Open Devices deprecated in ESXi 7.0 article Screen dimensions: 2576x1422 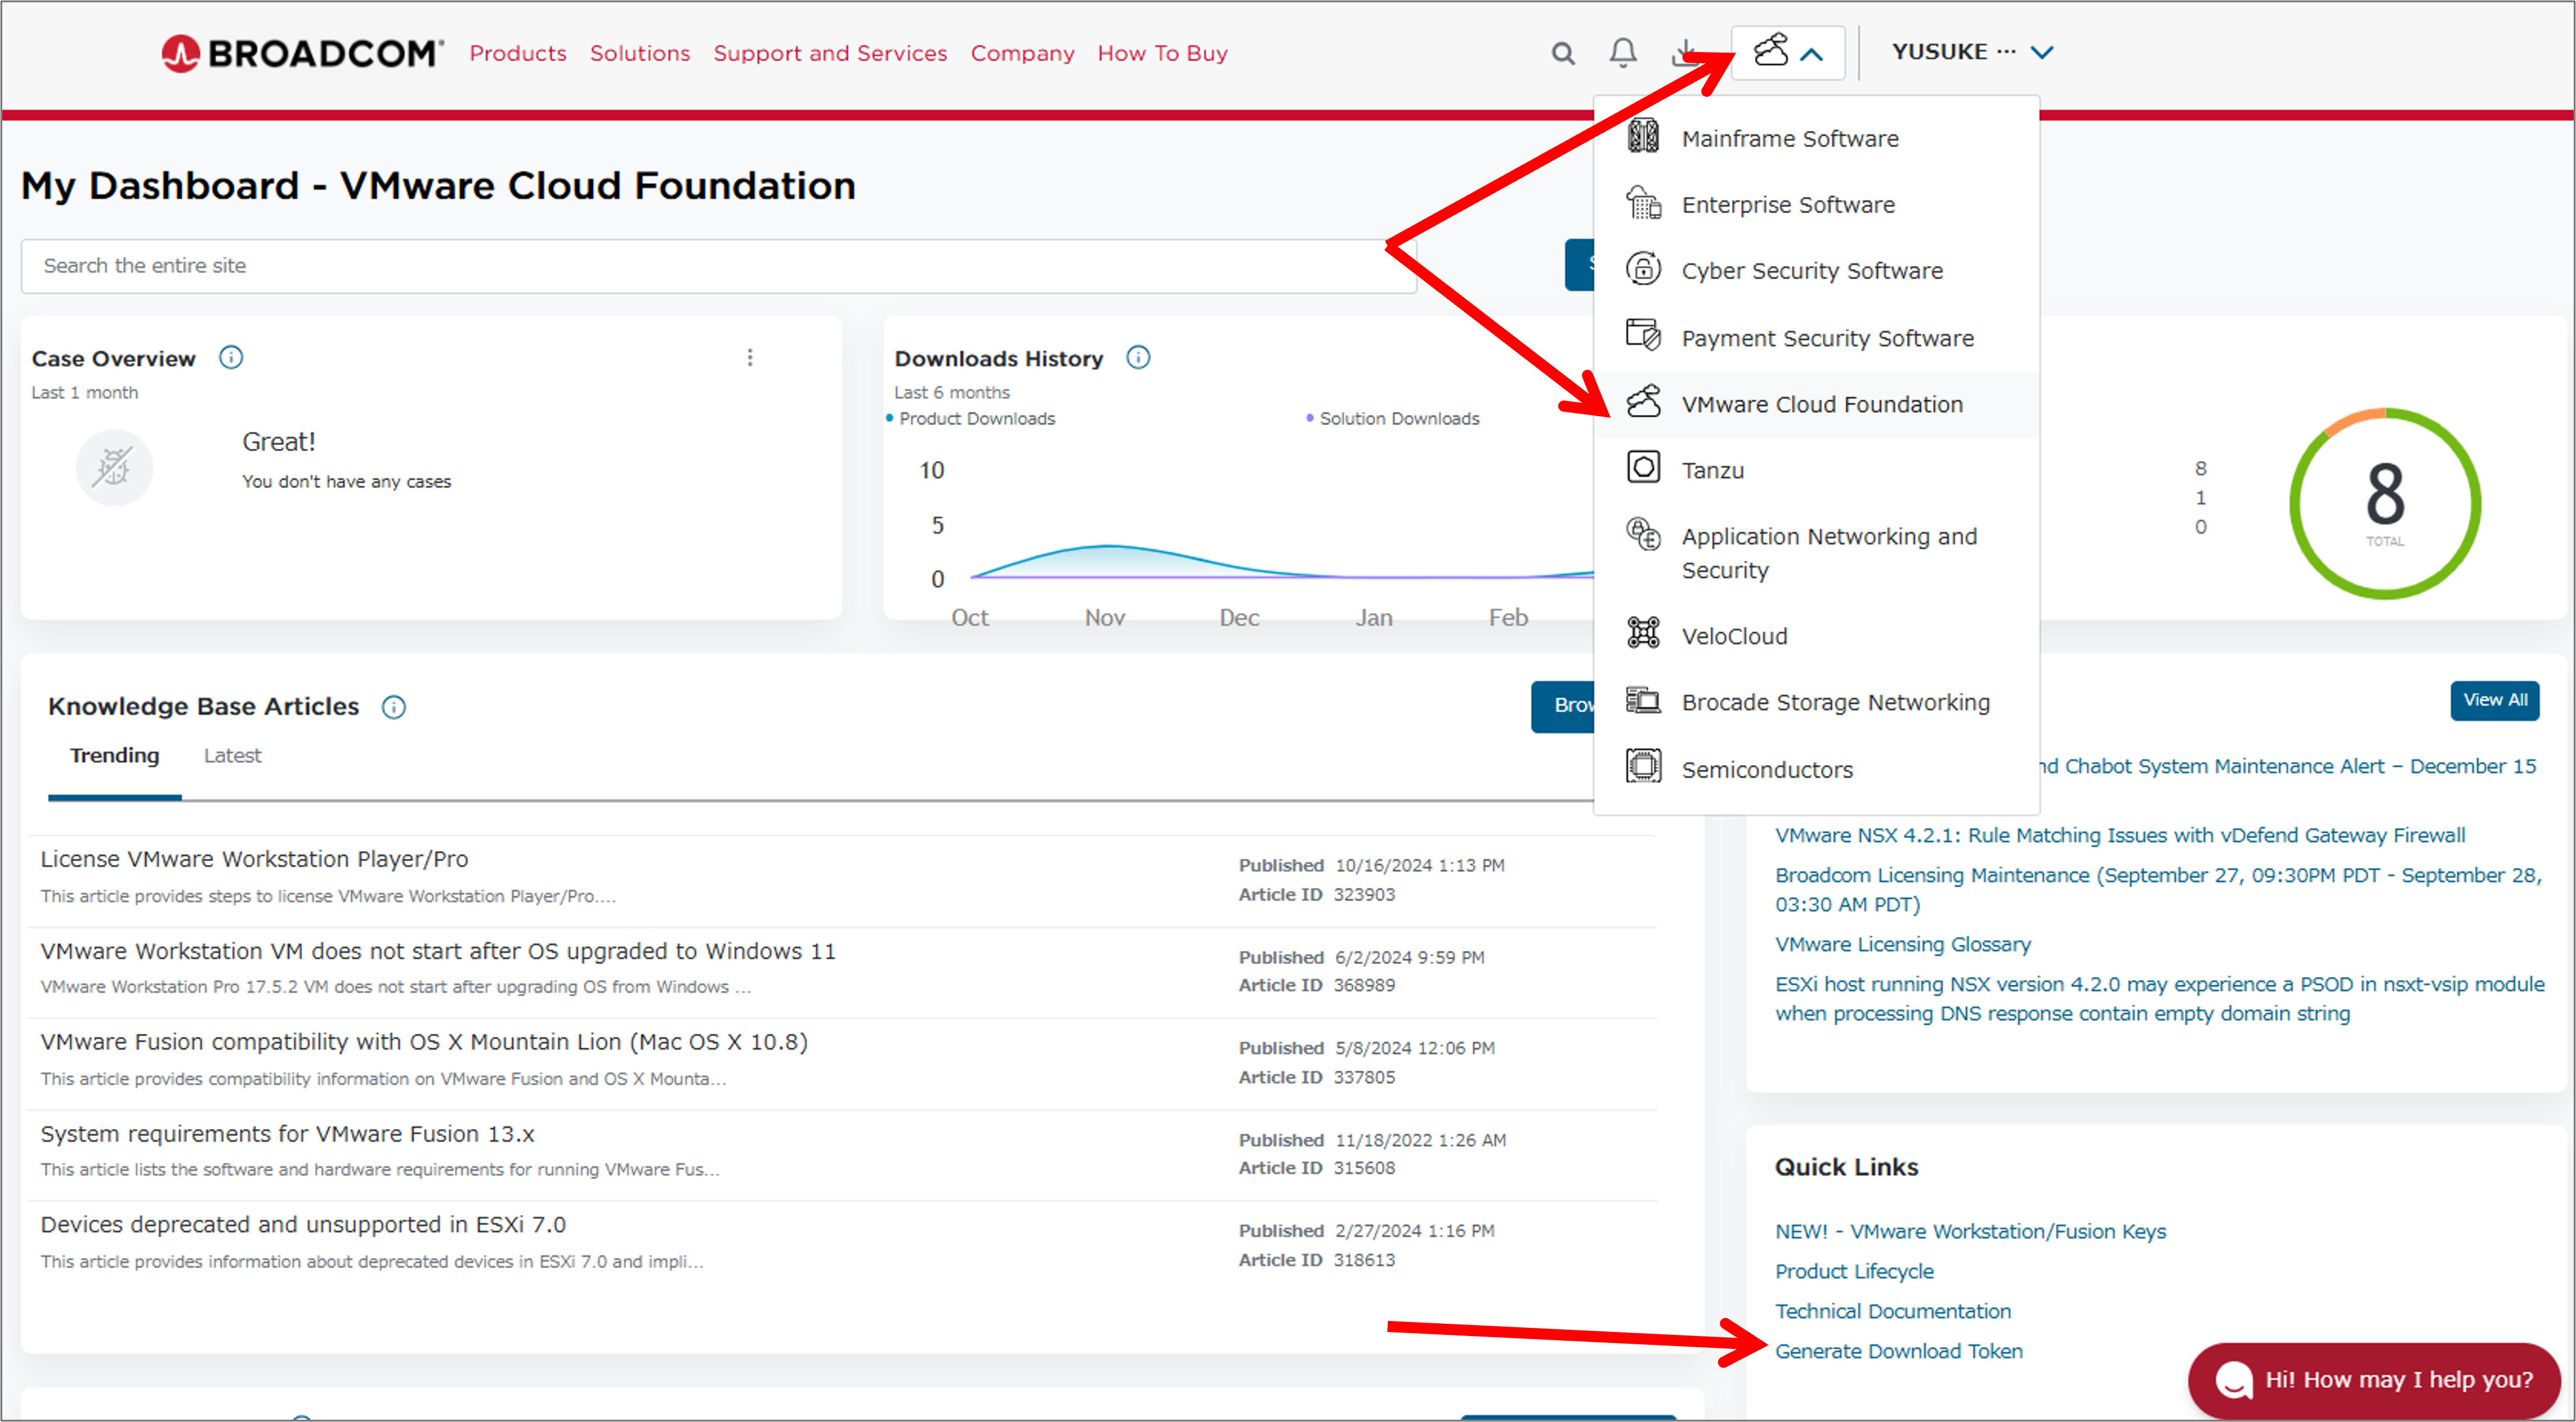pos(303,1225)
